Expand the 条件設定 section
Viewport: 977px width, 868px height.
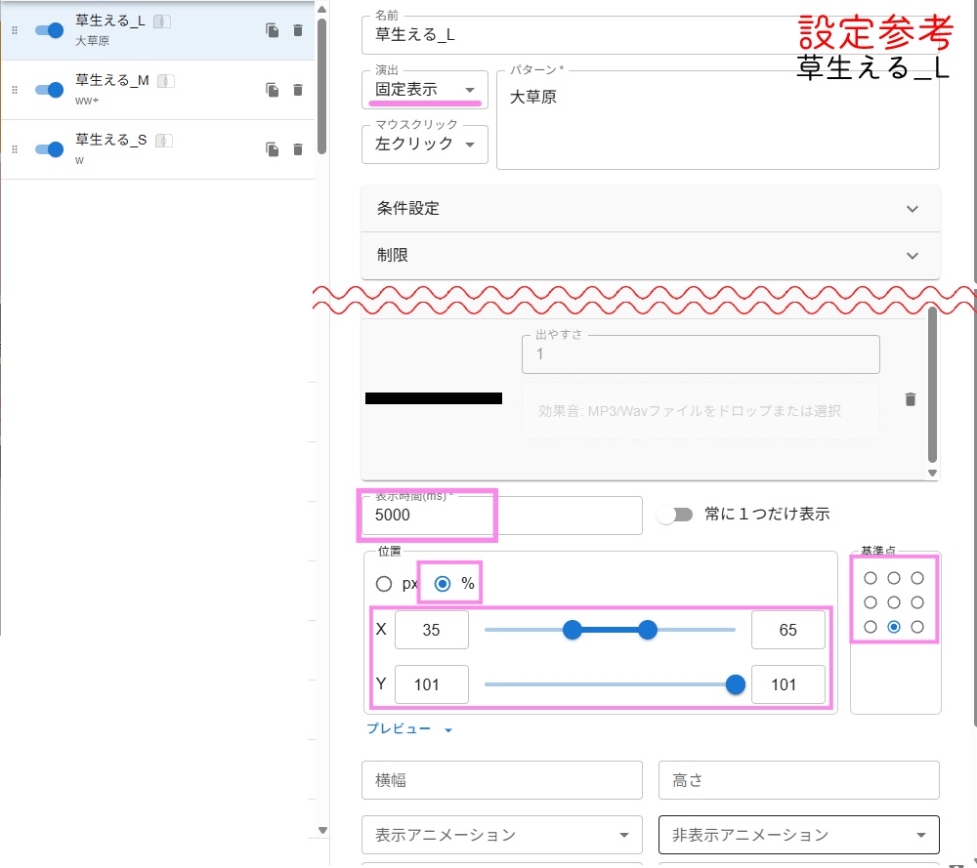click(651, 209)
